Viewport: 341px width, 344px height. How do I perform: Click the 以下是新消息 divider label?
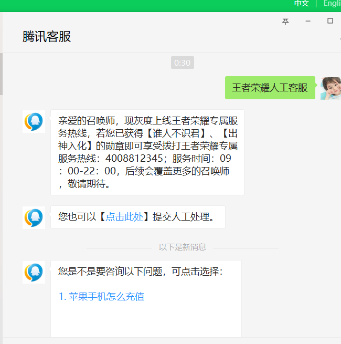(183, 247)
